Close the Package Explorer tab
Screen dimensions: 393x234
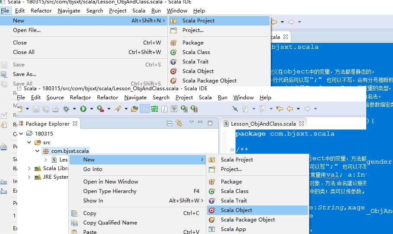[75, 123]
